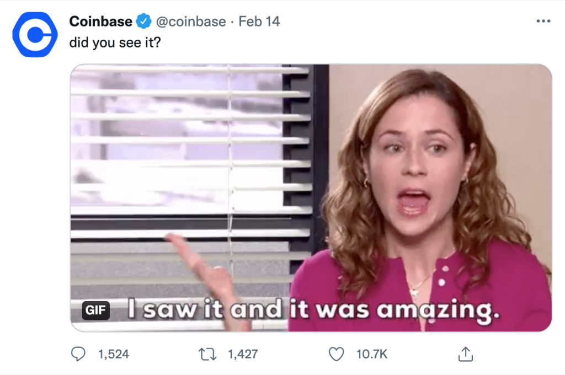The height and width of the screenshot is (375, 565).
Task: Click the 1,427 retweets count
Action: pos(243,354)
